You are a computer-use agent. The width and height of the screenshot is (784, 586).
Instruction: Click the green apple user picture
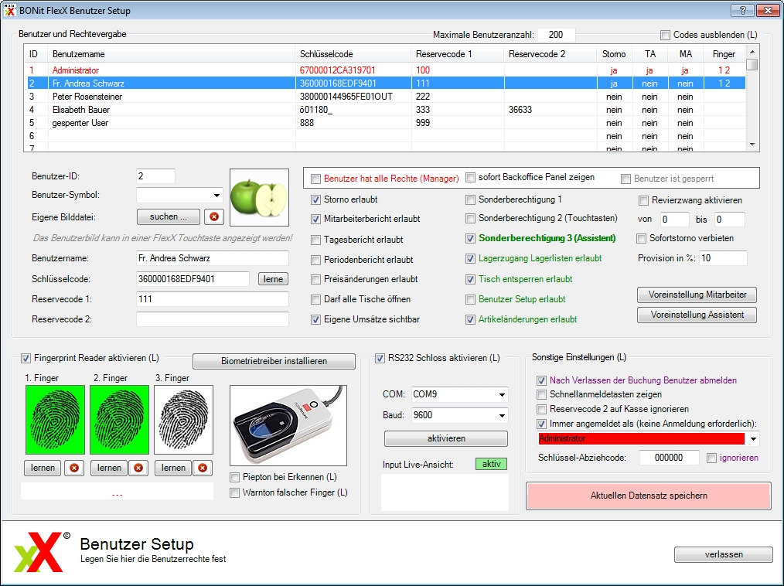point(259,197)
